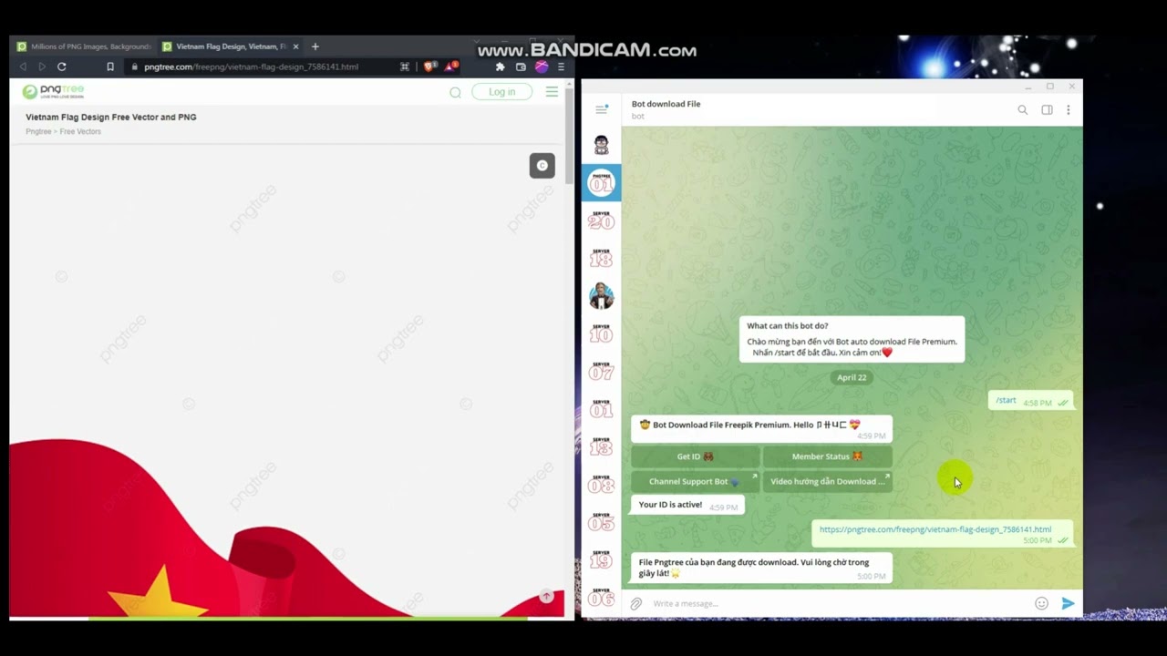Viewport: 1167px width, 656px height.
Task: Open the Channel Support Bot link button
Action: pos(696,481)
